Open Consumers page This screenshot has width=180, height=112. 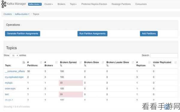point(141,4)
